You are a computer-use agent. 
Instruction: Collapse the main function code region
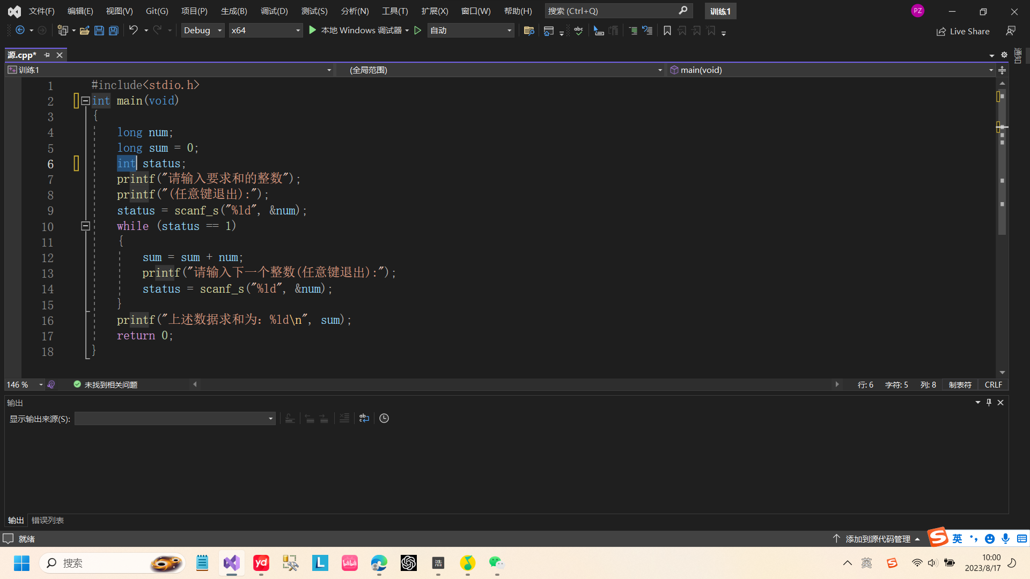(x=85, y=101)
